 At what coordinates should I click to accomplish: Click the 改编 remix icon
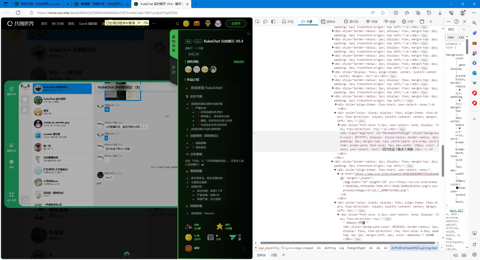tap(211, 237)
